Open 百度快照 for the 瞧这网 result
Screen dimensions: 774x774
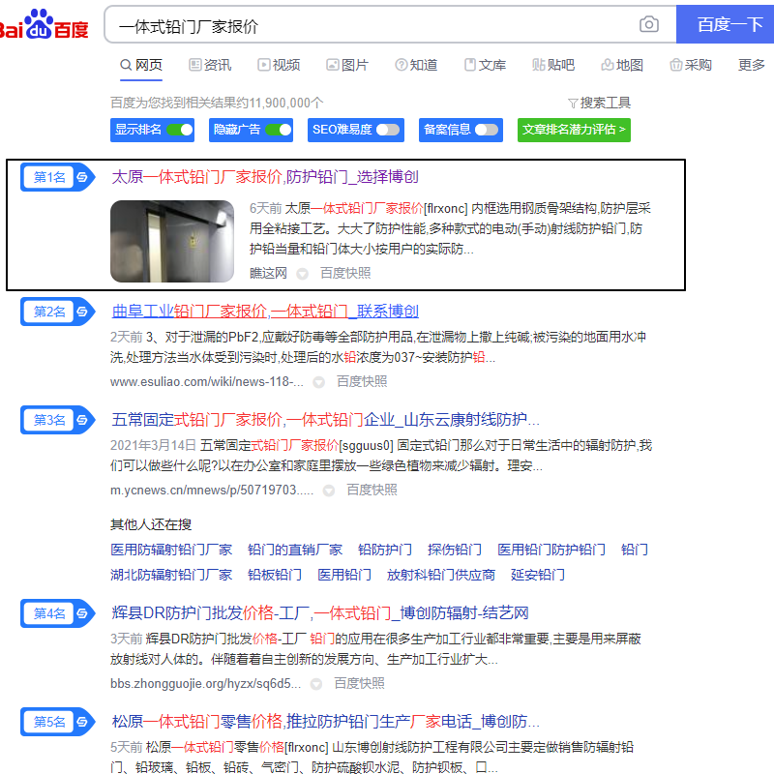pos(345,273)
